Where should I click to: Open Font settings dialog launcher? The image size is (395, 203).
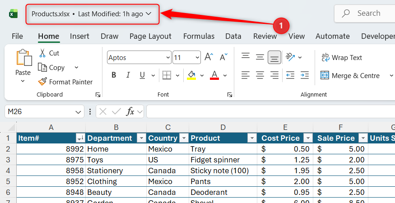229,95
